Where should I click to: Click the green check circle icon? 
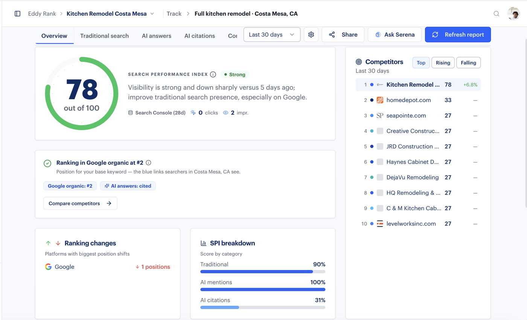coord(47,163)
